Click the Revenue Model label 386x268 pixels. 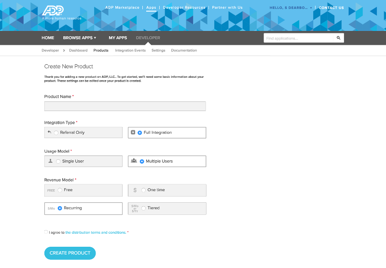tap(59, 180)
